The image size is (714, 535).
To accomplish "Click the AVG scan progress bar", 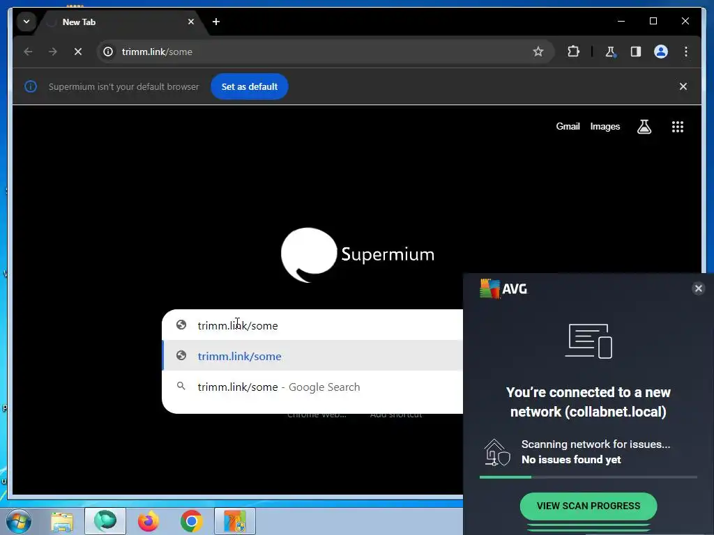I will pos(588,476).
